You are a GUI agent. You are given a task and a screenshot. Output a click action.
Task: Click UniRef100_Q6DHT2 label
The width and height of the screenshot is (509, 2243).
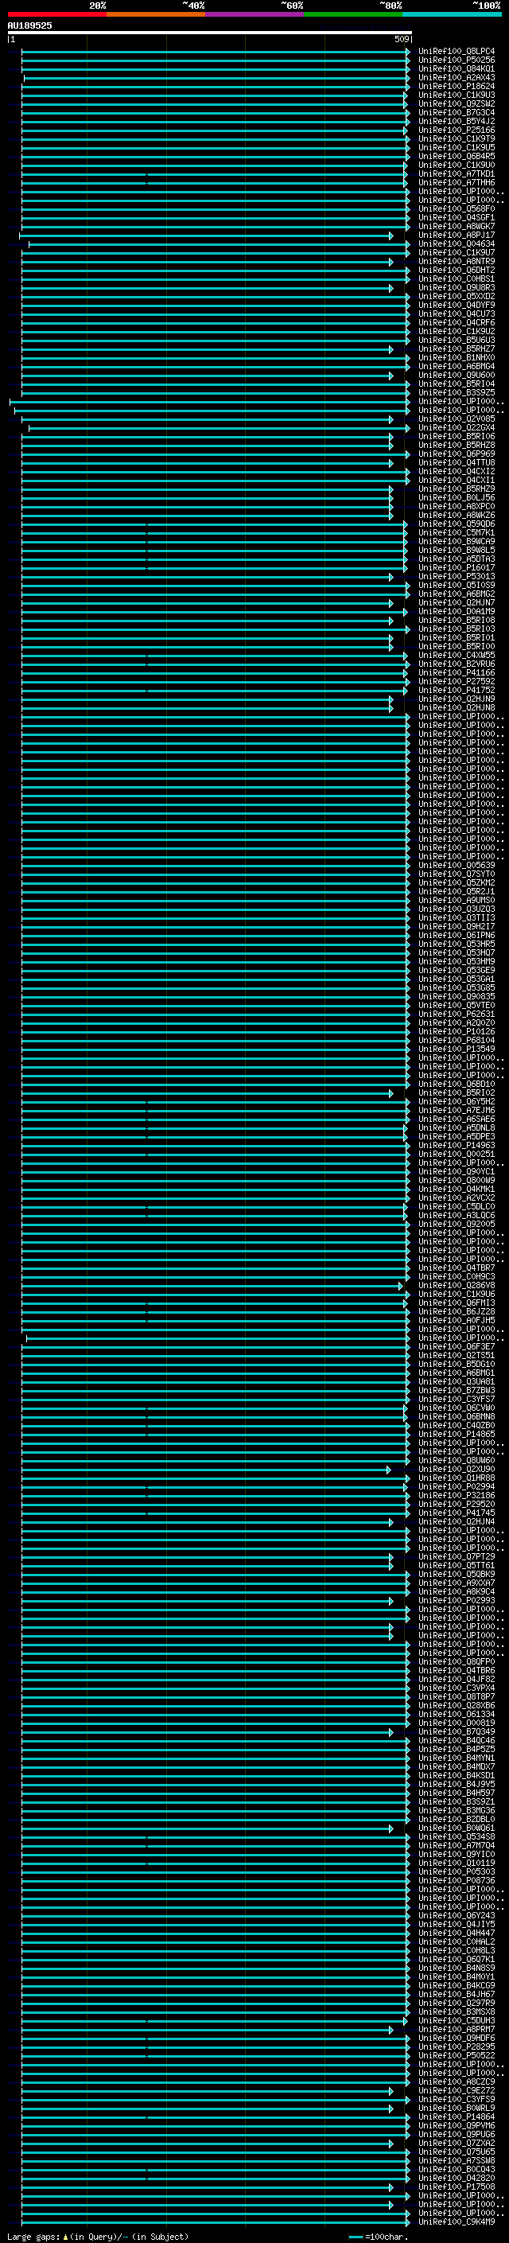456,270
